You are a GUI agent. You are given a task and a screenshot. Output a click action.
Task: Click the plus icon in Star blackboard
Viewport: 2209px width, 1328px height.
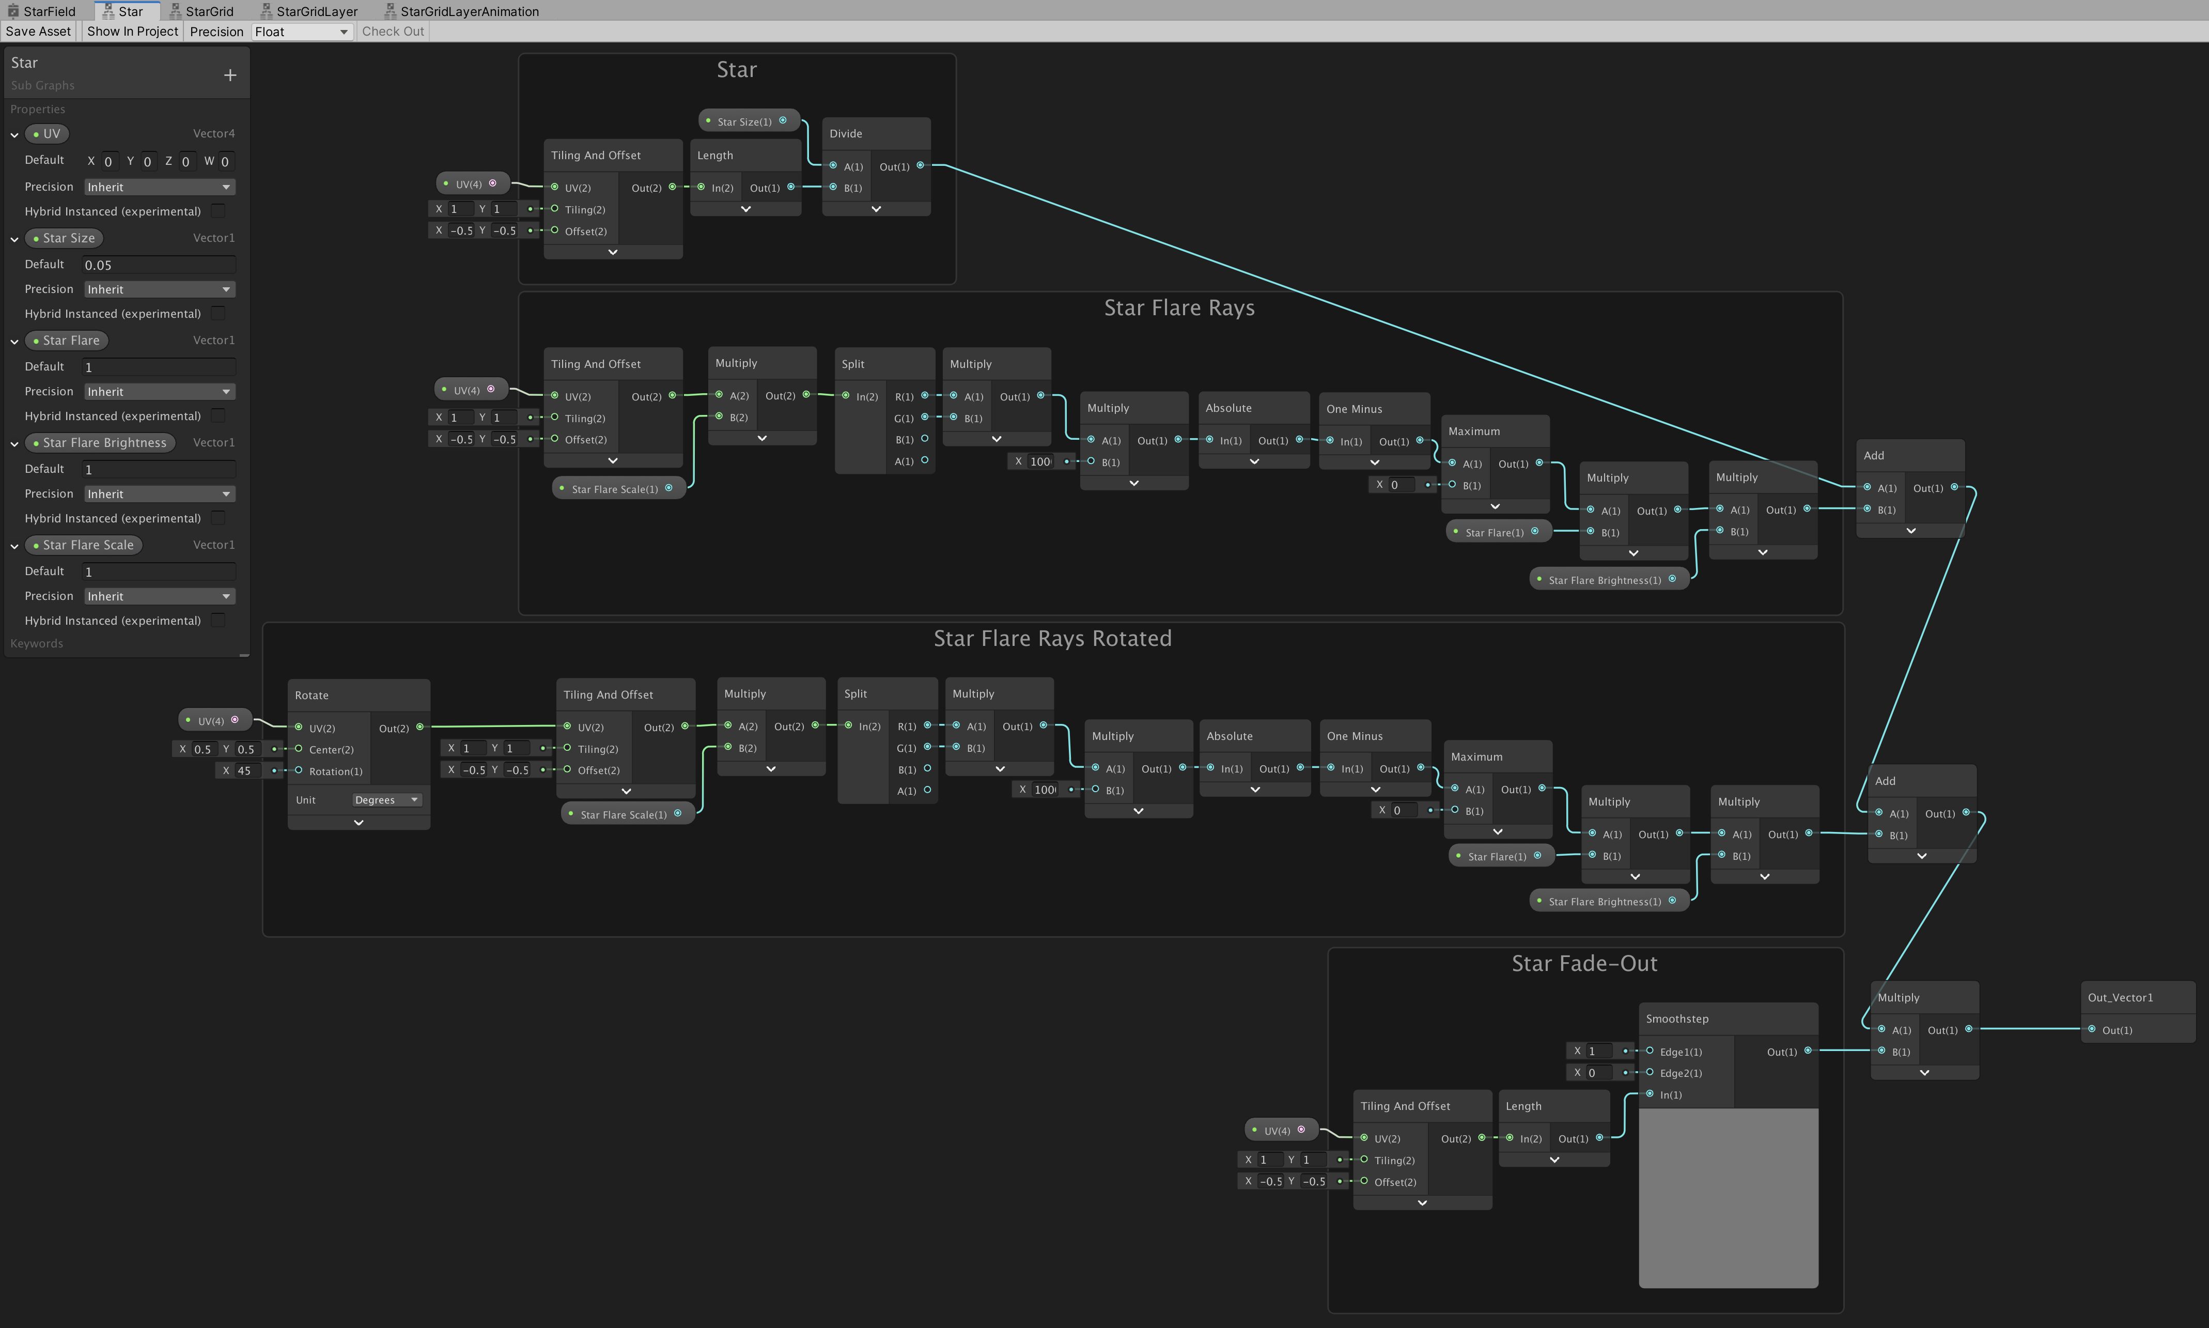click(x=230, y=75)
